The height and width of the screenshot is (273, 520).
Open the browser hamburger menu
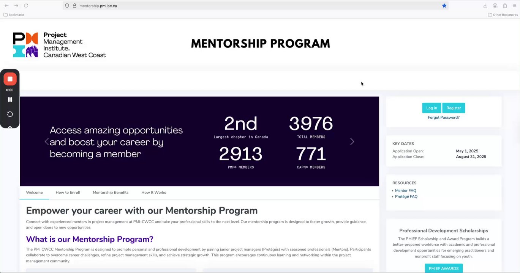tap(515, 6)
